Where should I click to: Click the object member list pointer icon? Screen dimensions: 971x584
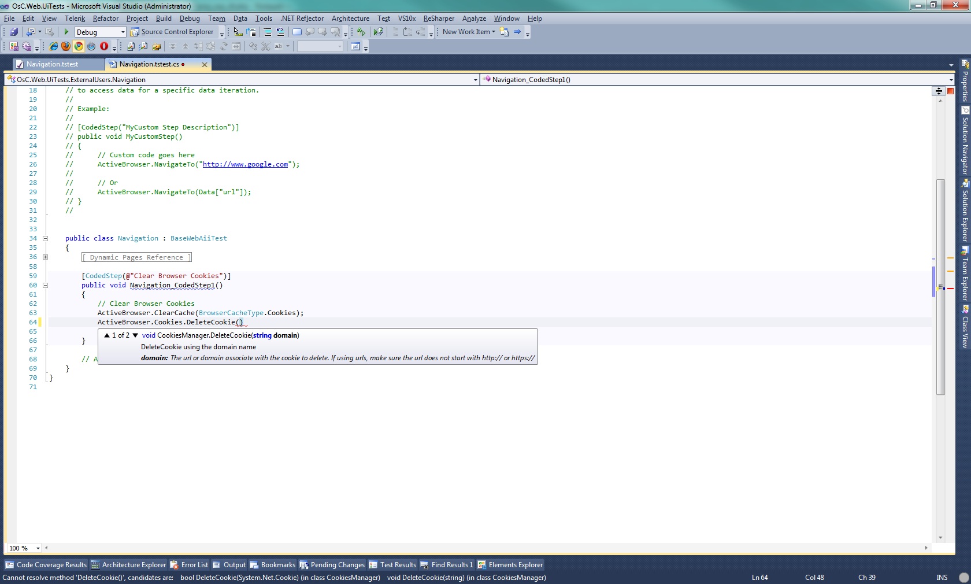click(238, 32)
